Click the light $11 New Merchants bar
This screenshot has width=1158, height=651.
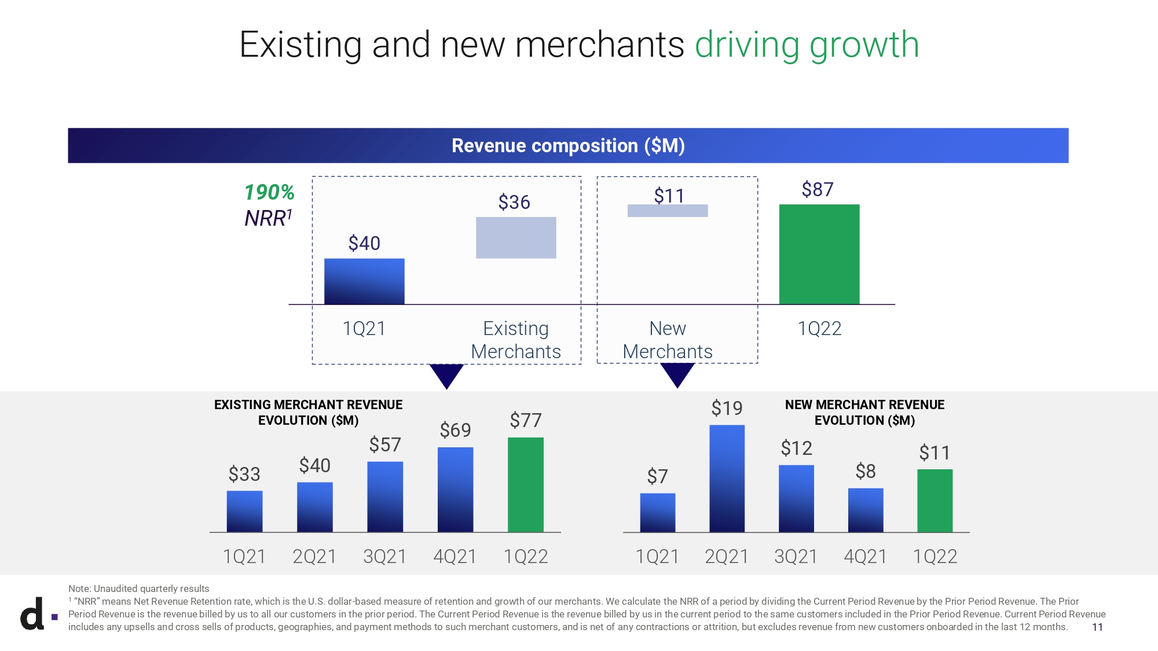pyautogui.click(x=667, y=211)
